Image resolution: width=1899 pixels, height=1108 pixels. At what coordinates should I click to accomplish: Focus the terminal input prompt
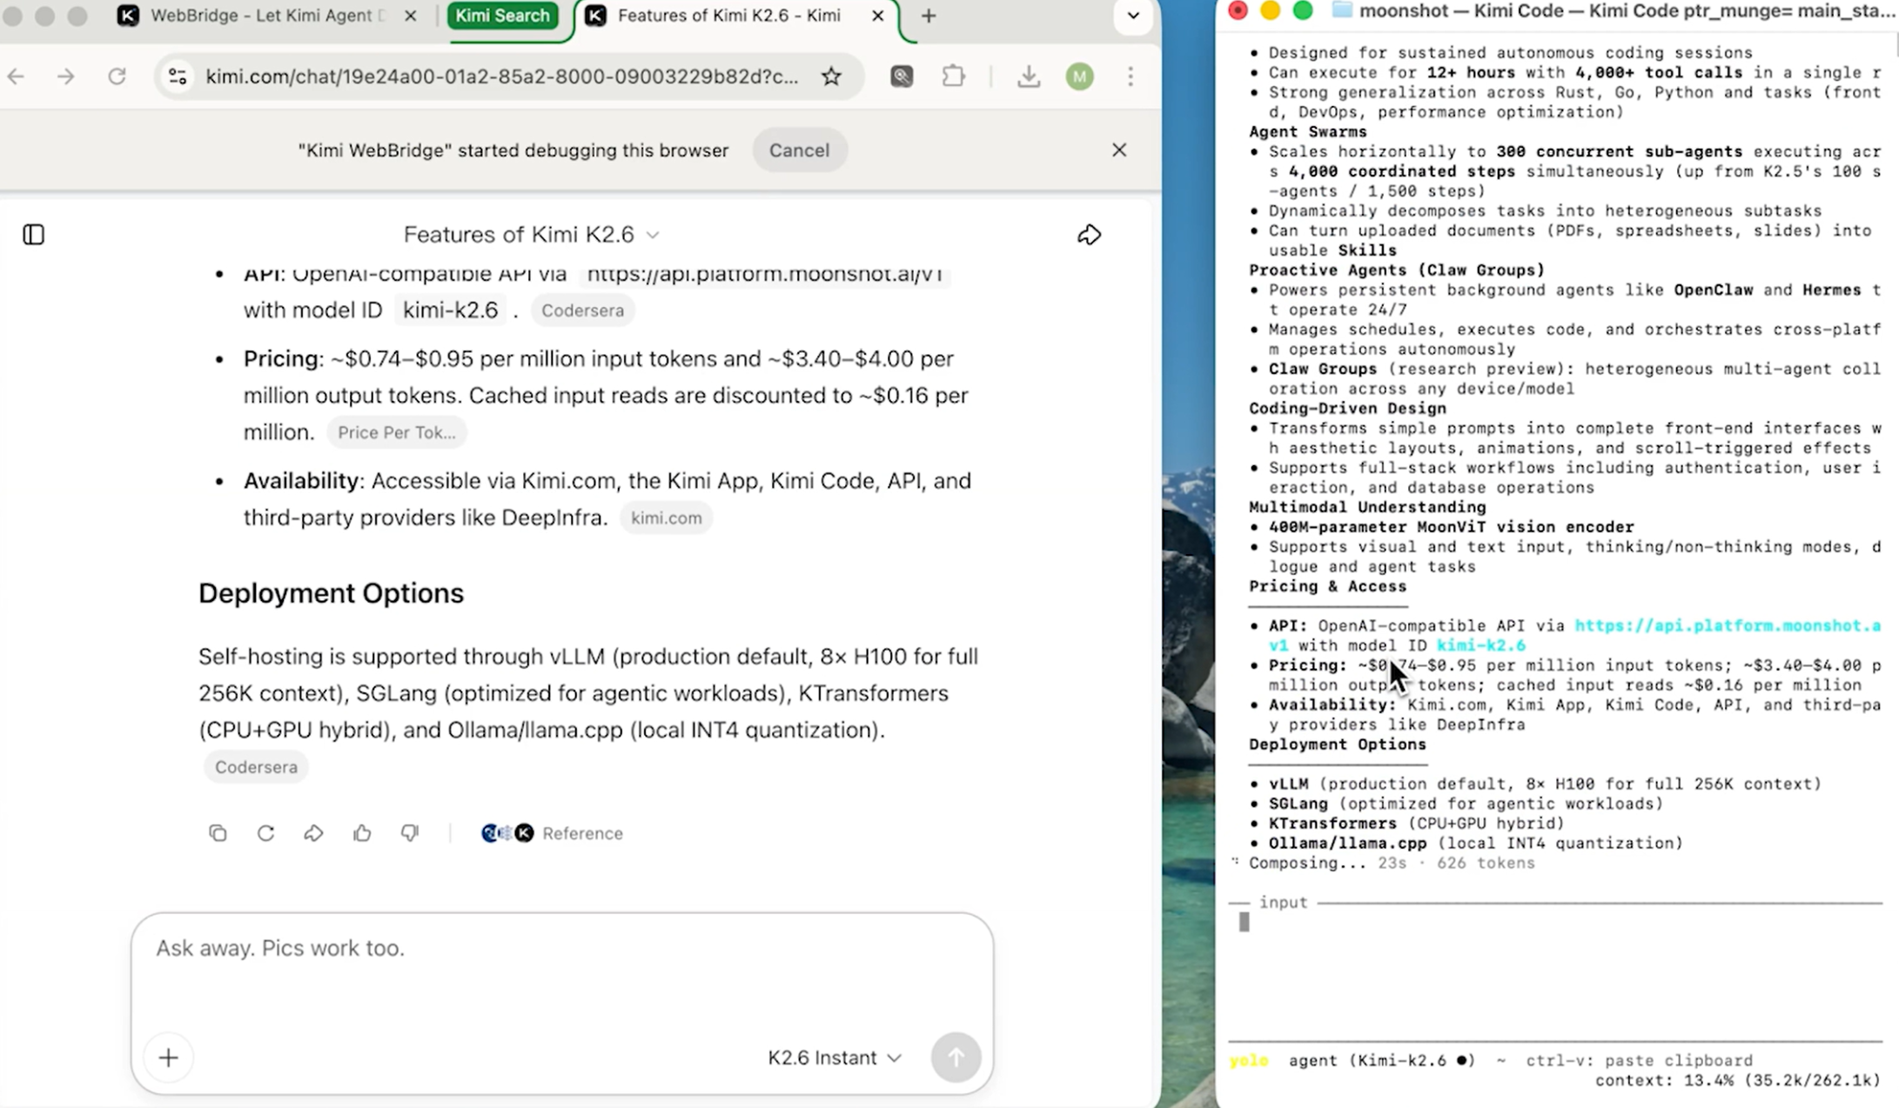tap(1555, 924)
